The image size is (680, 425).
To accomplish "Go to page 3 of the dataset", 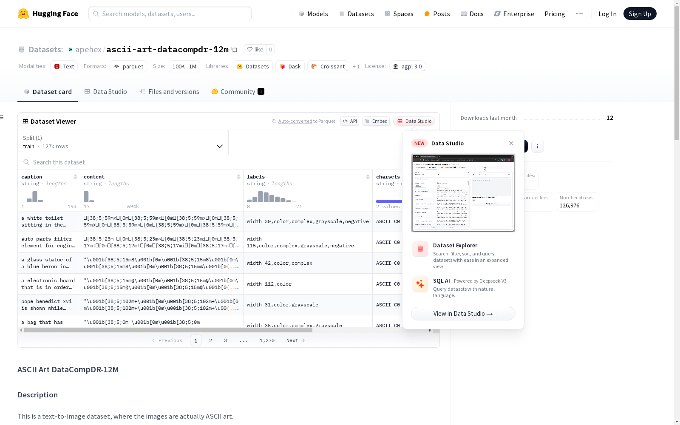I will click(225, 340).
